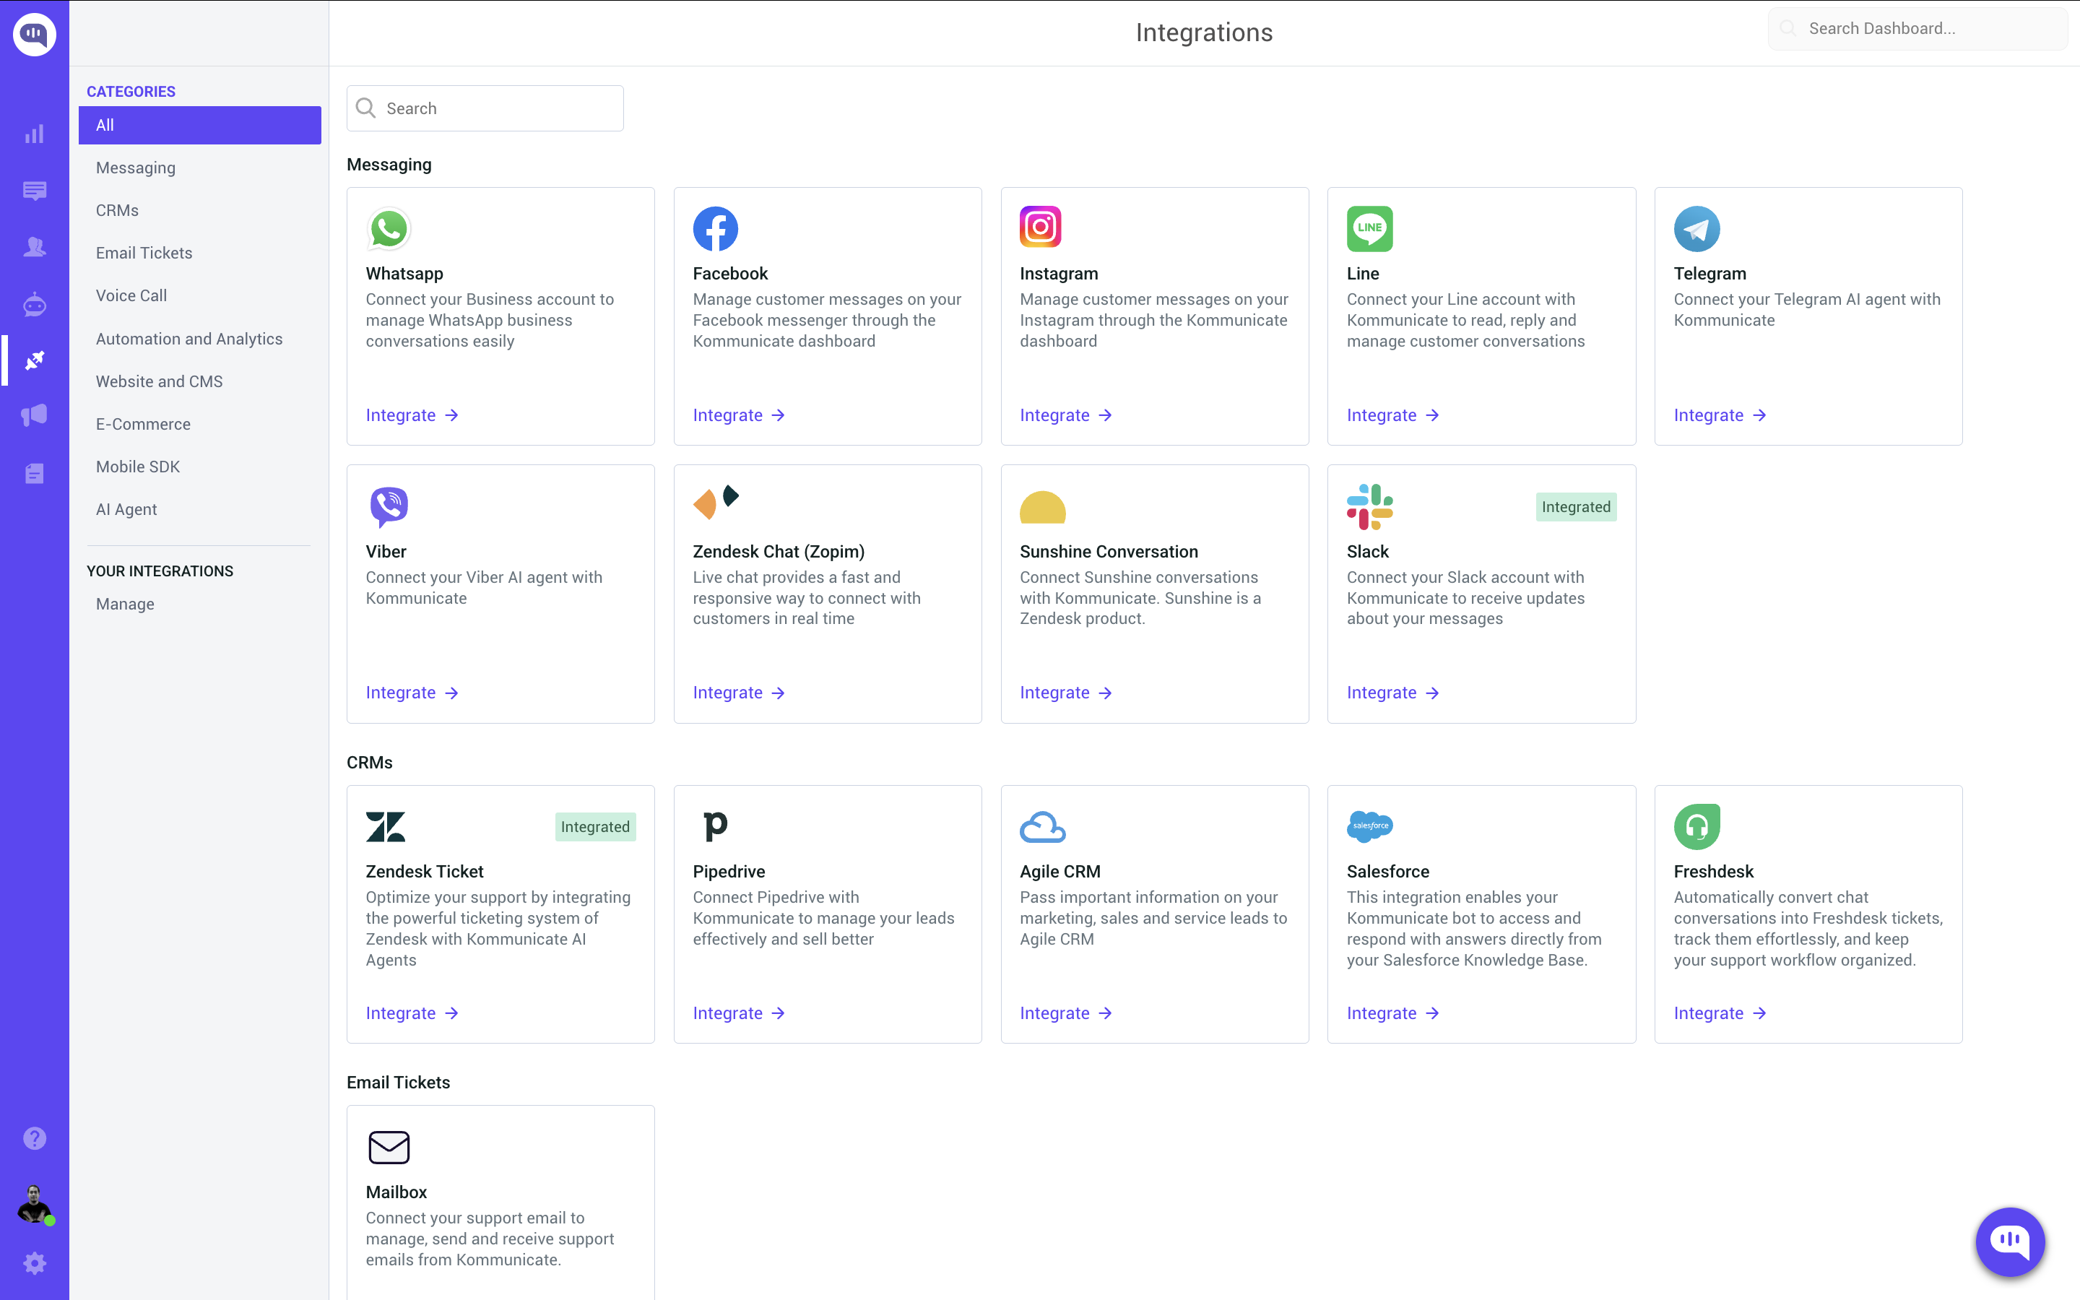Select the Automation and Analytics category
Image resolution: width=2080 pixels, height=1300 pixels.
(x=189, y=339)
